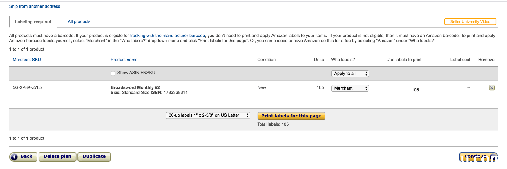The width and height of the screenshot is (507, 169).
Task: Open tracking with the manufacturer barcode link
Action: [167, 36]
